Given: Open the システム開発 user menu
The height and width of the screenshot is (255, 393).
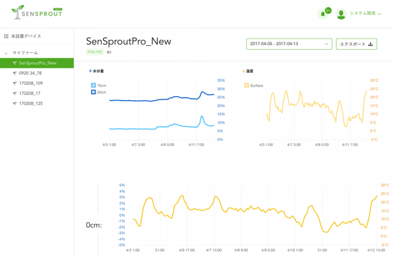Looking at the screenshot, I should point(365,14).
